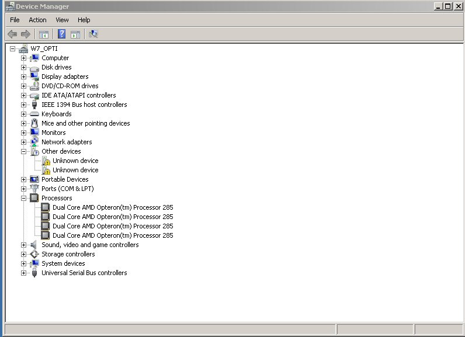
Task: Click the Show/Hide Console Tree toolbar icon
Action: pyautogui.click(x=44, y=34)
